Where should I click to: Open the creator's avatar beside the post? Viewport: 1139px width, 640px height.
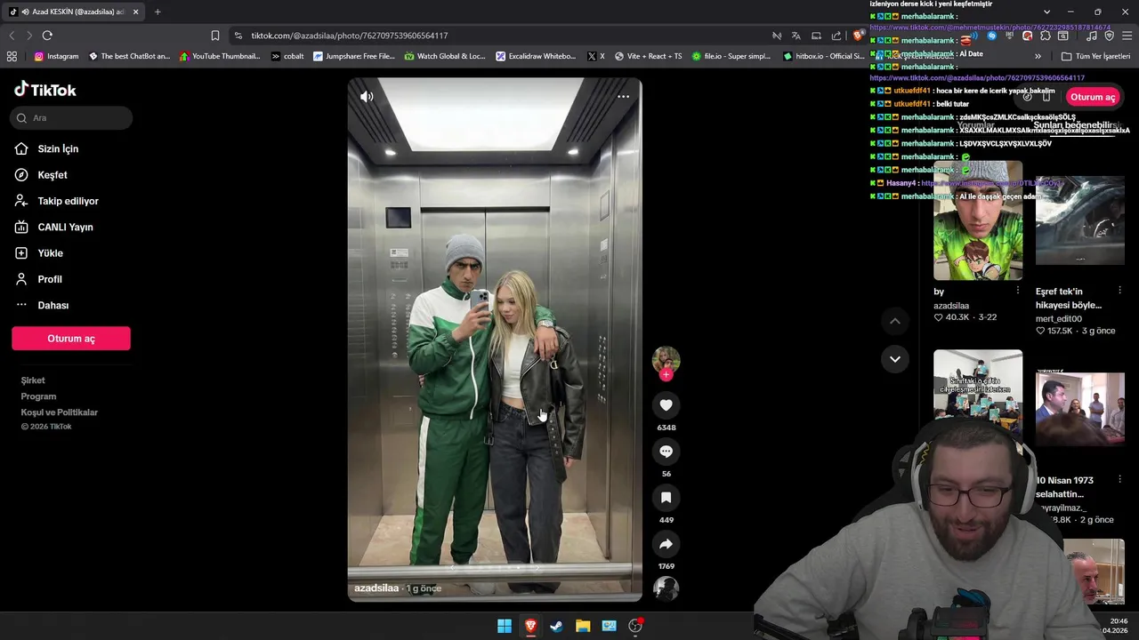(666, 359)
